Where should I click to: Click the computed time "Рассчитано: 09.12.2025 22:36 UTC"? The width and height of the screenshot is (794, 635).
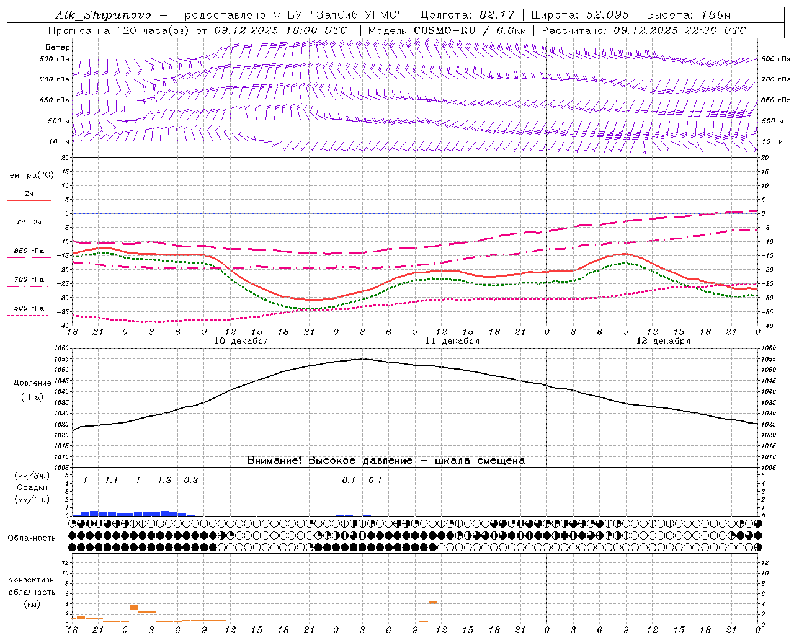[644, 30]
